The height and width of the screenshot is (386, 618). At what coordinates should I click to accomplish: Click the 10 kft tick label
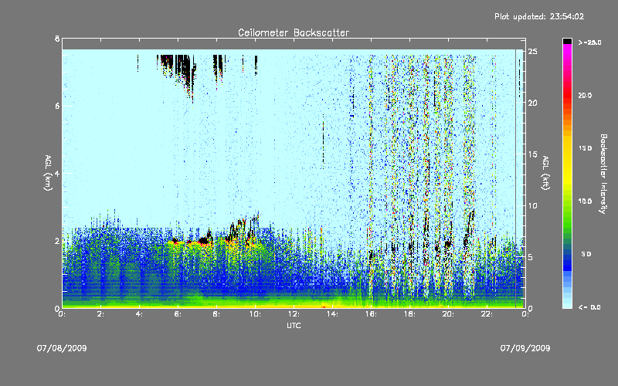pyautogui.click(x=532, y=205)
